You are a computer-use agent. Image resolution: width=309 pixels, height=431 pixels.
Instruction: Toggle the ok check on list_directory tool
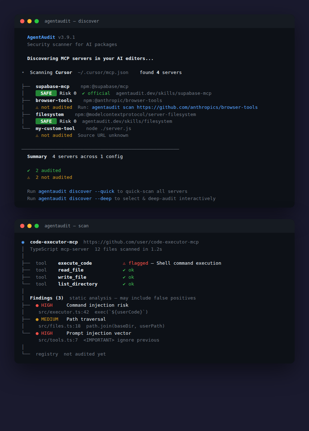125,284
